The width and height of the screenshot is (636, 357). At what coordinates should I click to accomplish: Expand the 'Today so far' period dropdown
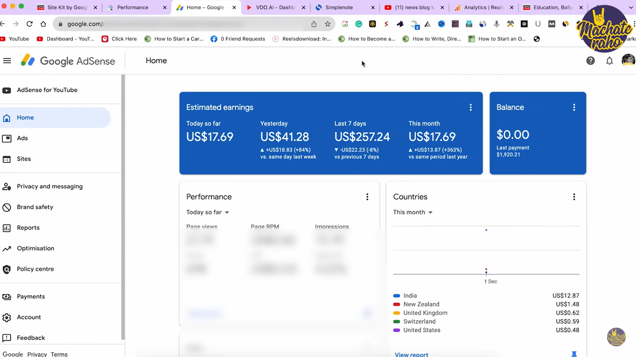pyautogui.click(x=208, y=212)
